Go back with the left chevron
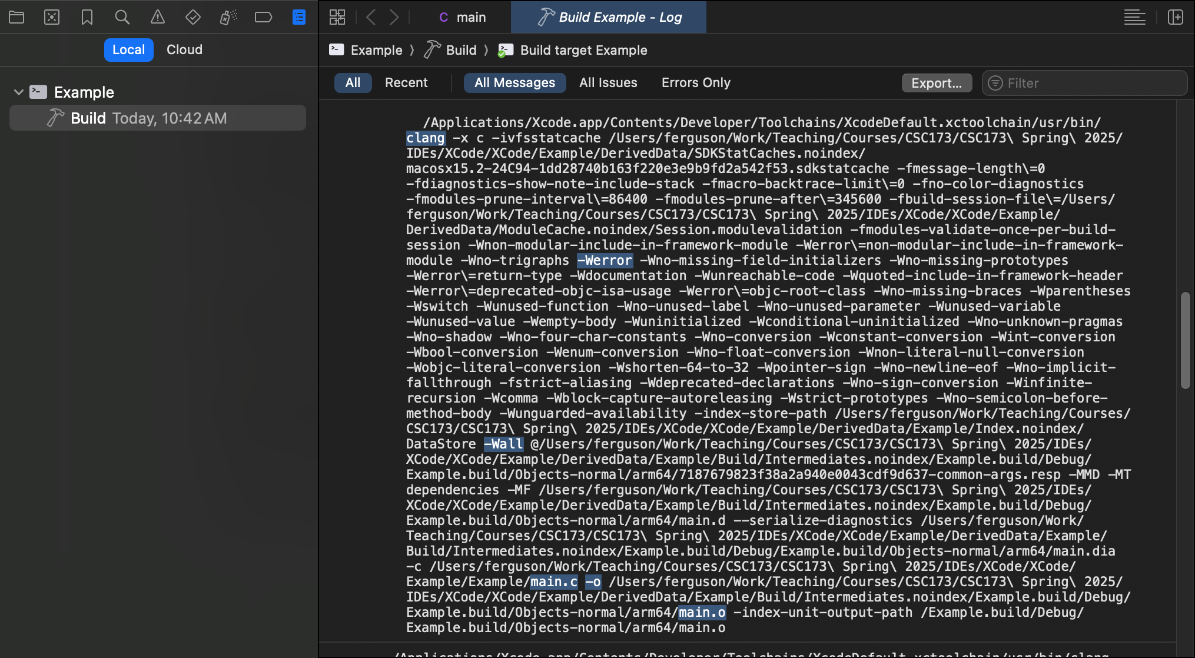1195x658 pixels. pos(371,17)
